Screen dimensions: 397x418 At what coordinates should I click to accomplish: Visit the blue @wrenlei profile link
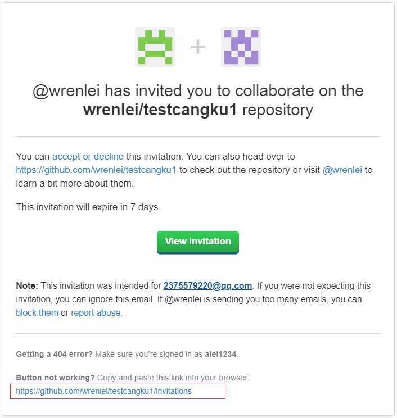tap(342, 170)
